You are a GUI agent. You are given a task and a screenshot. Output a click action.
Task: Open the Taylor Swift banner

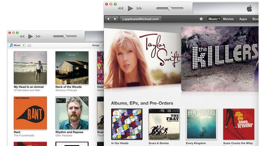[x=142, y=58]
